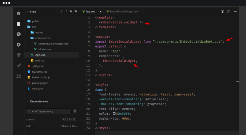Click the JS icon beside babel.config.js
The image size is (246, 135).
pyautogui.click(x=29, y=77)
